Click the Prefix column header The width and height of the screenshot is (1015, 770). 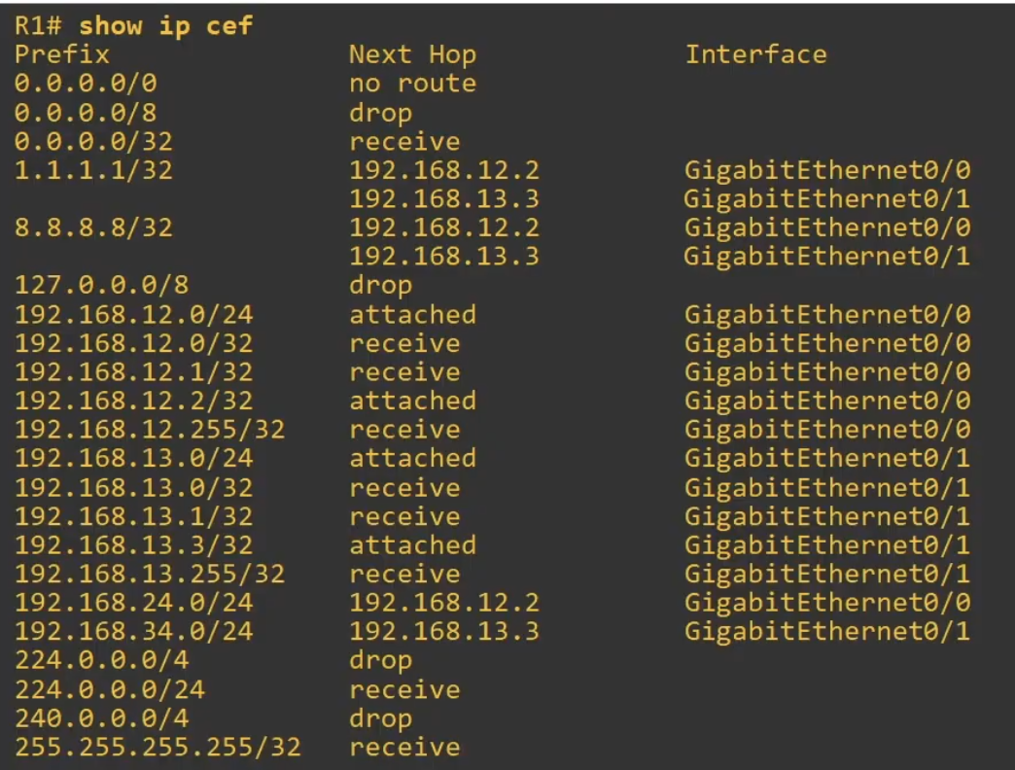click(x=62, y=53)
